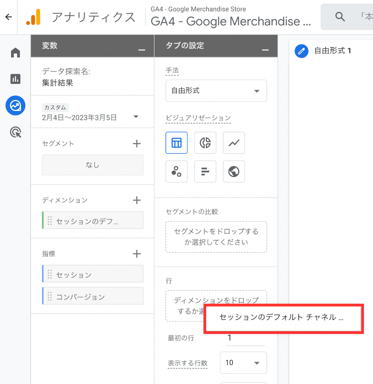Image resolution: width=373 pixels, height=384 pixels.
Task: Click the セッションのデフ... dimension chip
Action: (x=92, y=220)
